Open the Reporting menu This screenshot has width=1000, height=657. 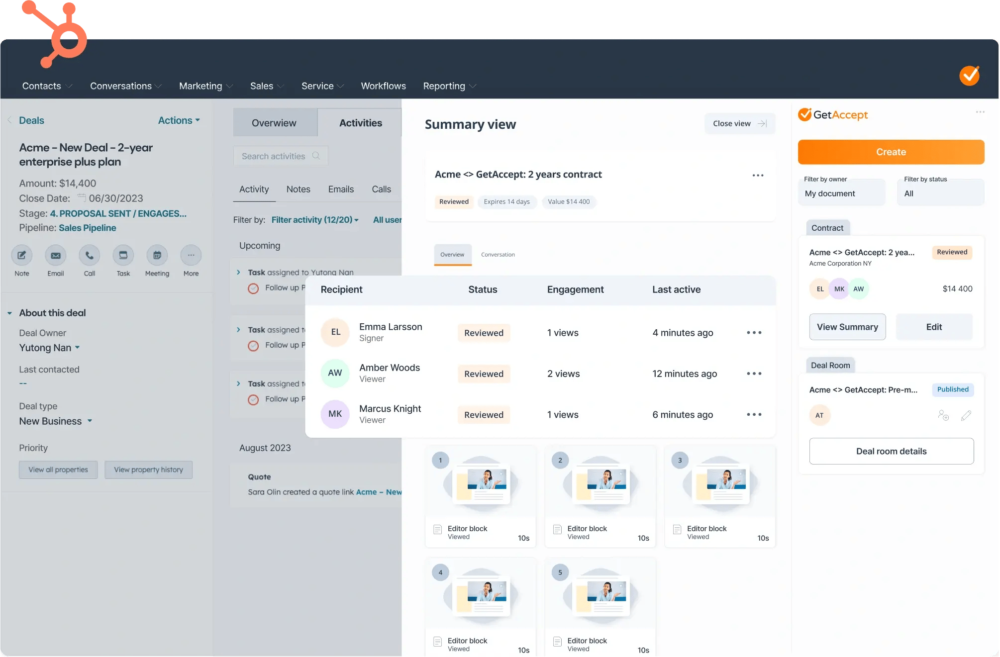coord(450,86)
